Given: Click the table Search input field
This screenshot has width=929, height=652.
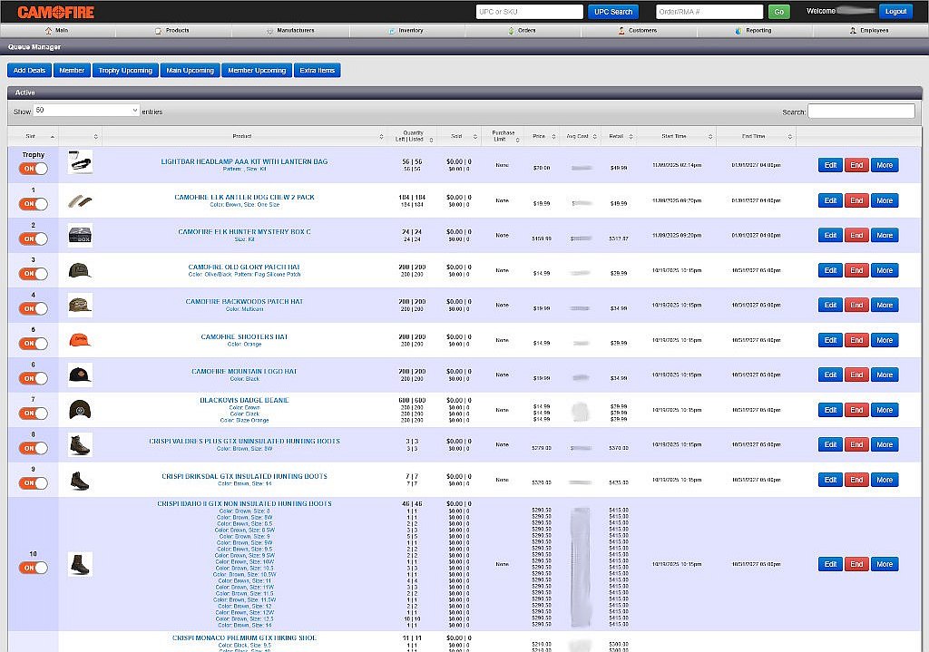Looking at the screenshot, I should pyautogui.click(x=861, y=111).
